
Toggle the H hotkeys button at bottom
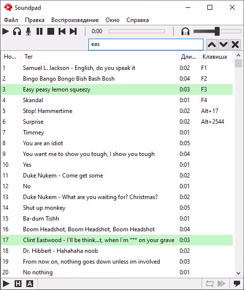click(x=18, y=284)
